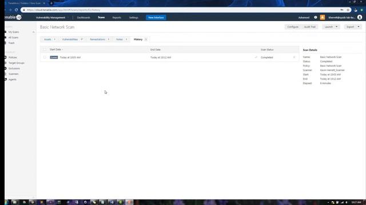
Task: Click the Chrome profile icon in toolbar
Action: (356, 10)
